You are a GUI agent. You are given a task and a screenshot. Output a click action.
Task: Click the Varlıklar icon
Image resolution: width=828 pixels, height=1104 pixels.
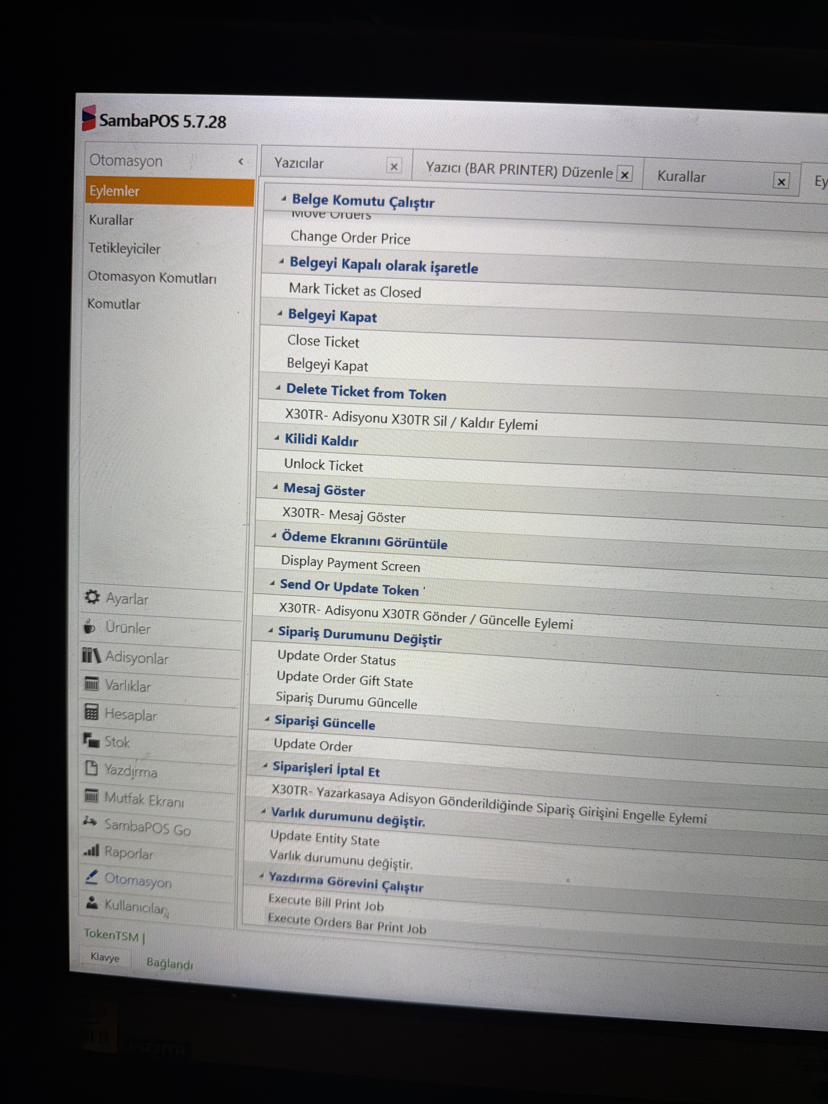coord(91,684)
